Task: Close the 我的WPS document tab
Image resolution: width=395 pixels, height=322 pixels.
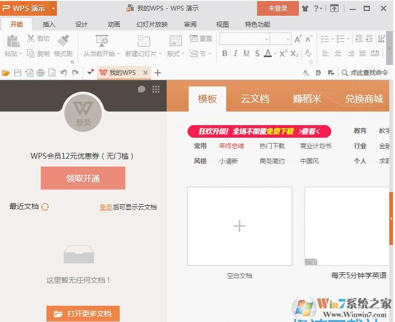Action: tap(145, 73)
